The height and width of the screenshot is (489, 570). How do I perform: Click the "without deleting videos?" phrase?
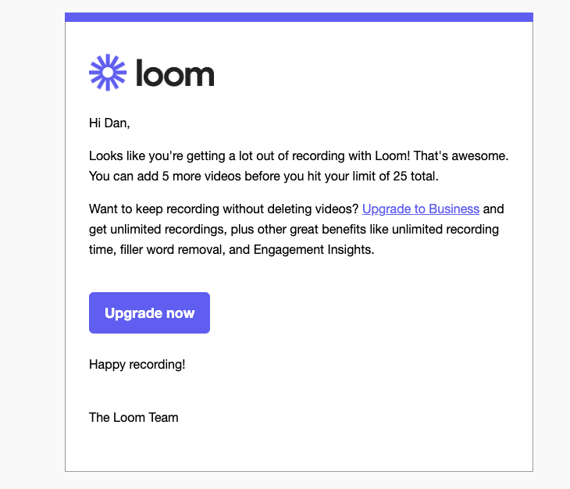pyautogui.click(x=289, y=209)
